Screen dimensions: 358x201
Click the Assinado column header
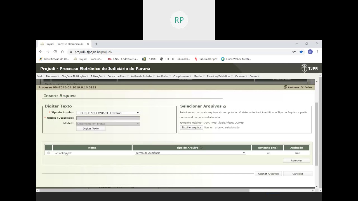pyautogui.click(x=296, y=148)
